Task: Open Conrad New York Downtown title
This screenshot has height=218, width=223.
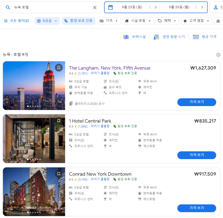Action: [x=100, y=174]
